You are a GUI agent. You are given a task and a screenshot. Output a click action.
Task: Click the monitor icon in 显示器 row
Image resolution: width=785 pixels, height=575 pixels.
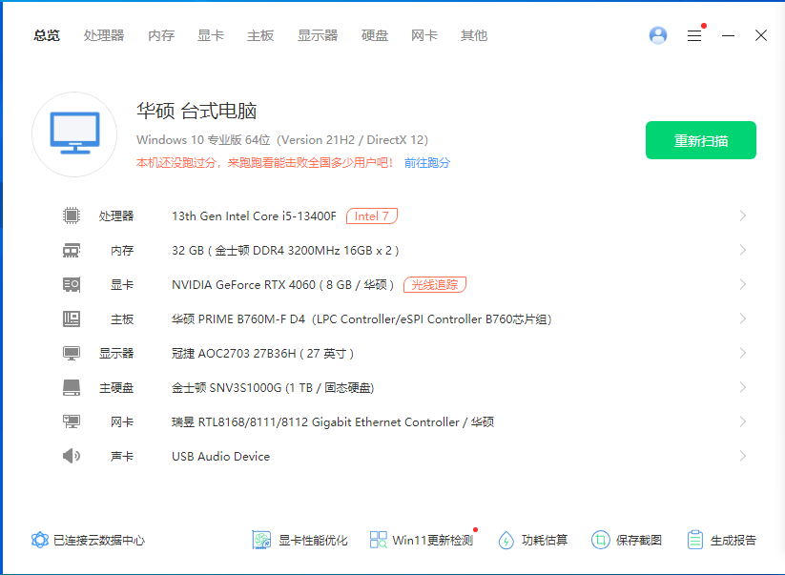[72, 354]
